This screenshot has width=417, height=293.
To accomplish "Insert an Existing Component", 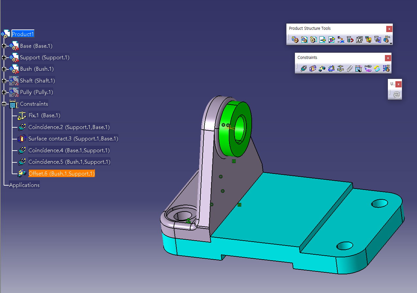I will (323, 40).
